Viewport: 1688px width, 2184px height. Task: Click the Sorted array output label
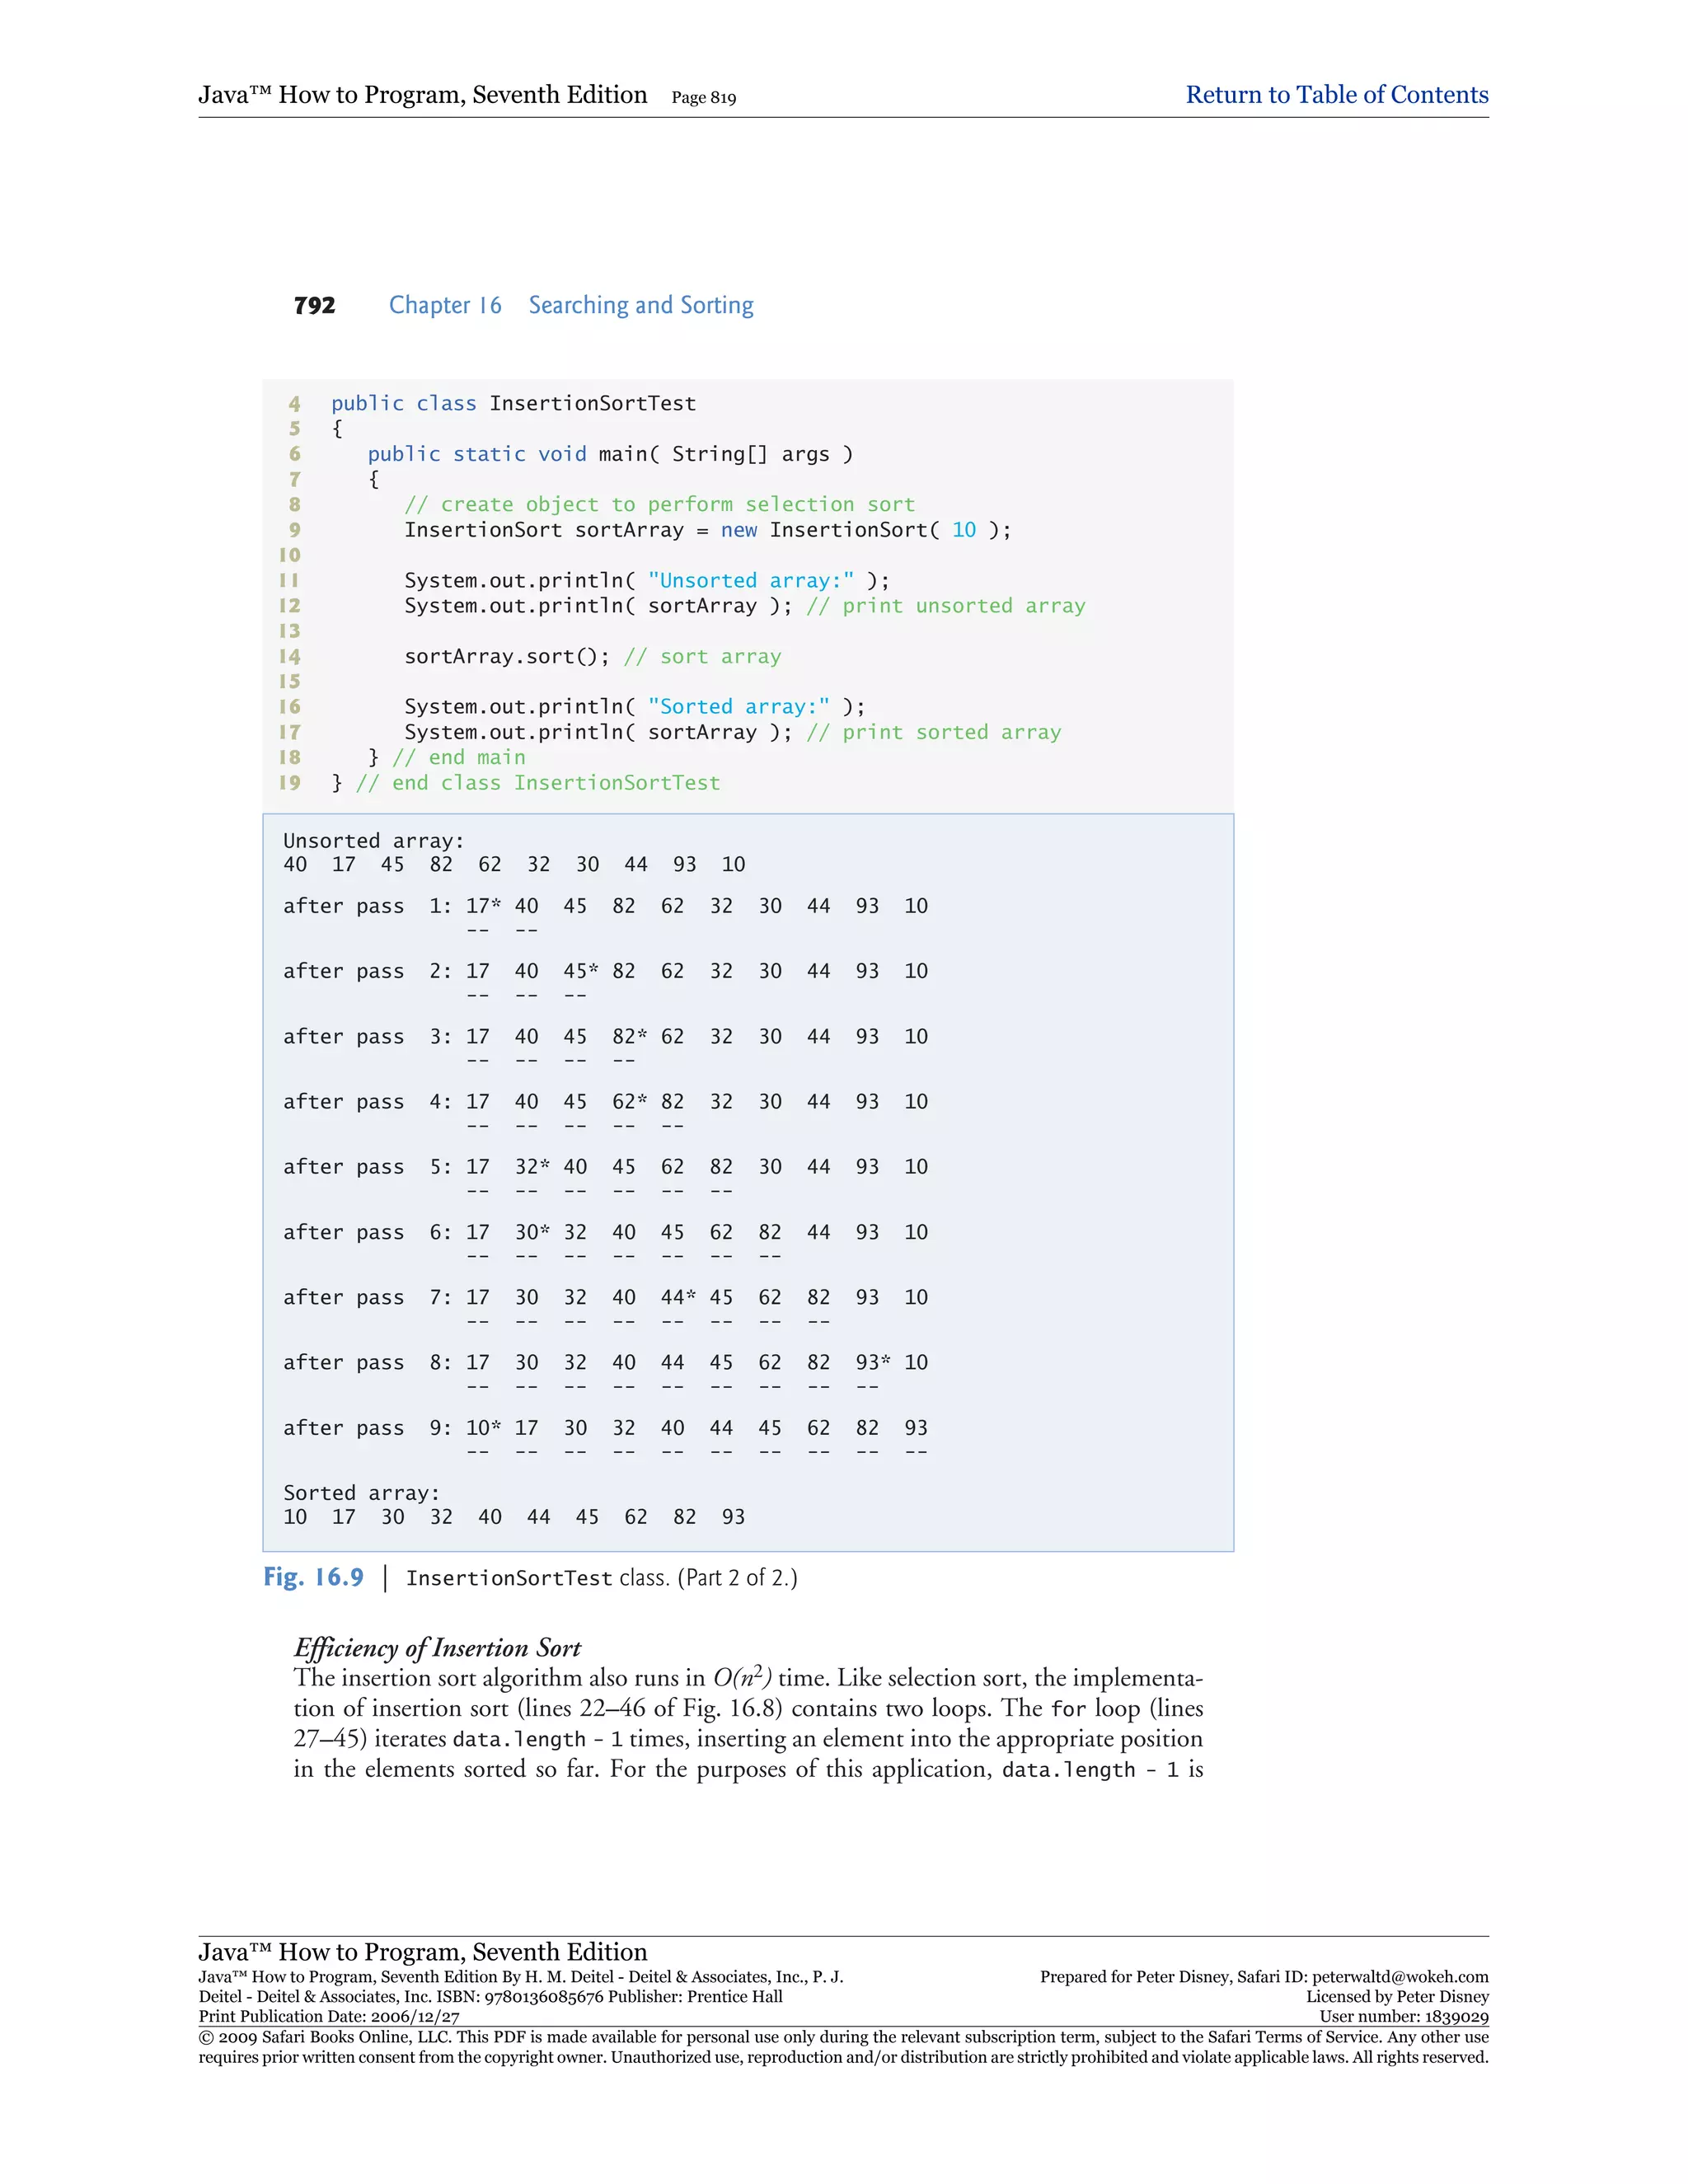(x=361, y=1493)
